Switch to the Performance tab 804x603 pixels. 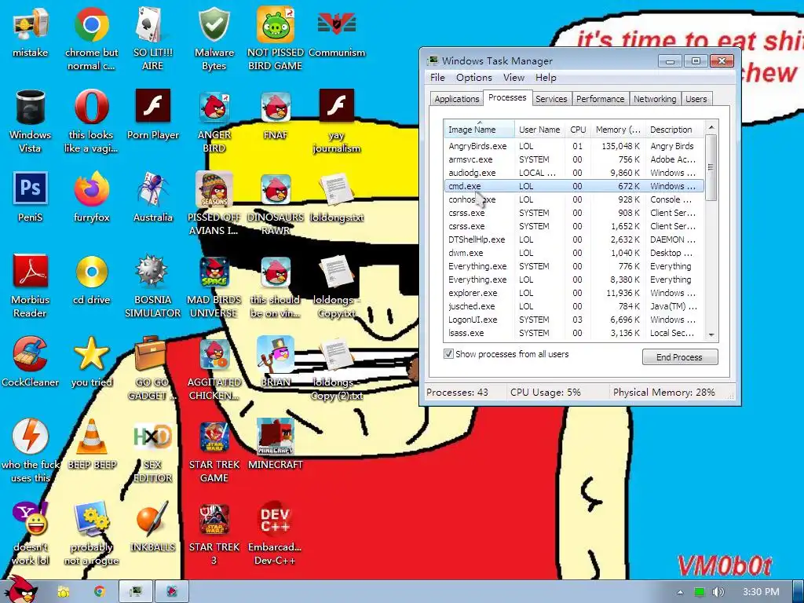point(600,99)
